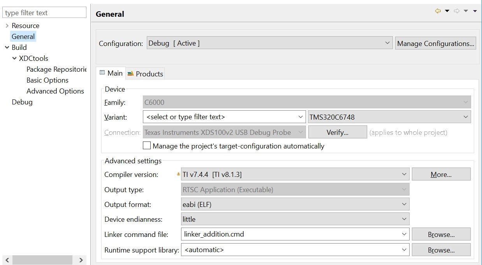The image size is (482, 265).
Task: Open the Linker command file dropdown
Action: click(404, 234)
